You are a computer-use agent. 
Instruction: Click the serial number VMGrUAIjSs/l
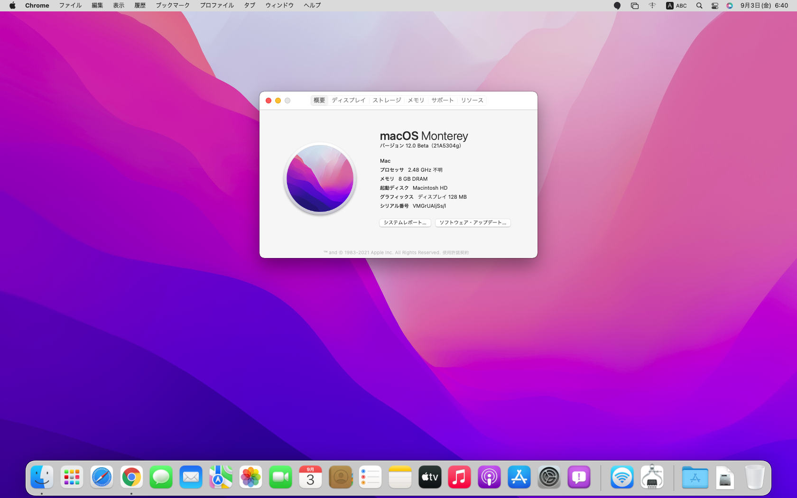click(429, 206)
